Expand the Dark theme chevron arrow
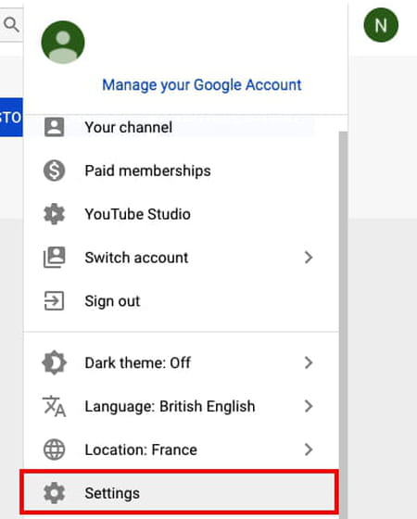The height and width of the screenshot is (519, 417). [x=309, y=362]
